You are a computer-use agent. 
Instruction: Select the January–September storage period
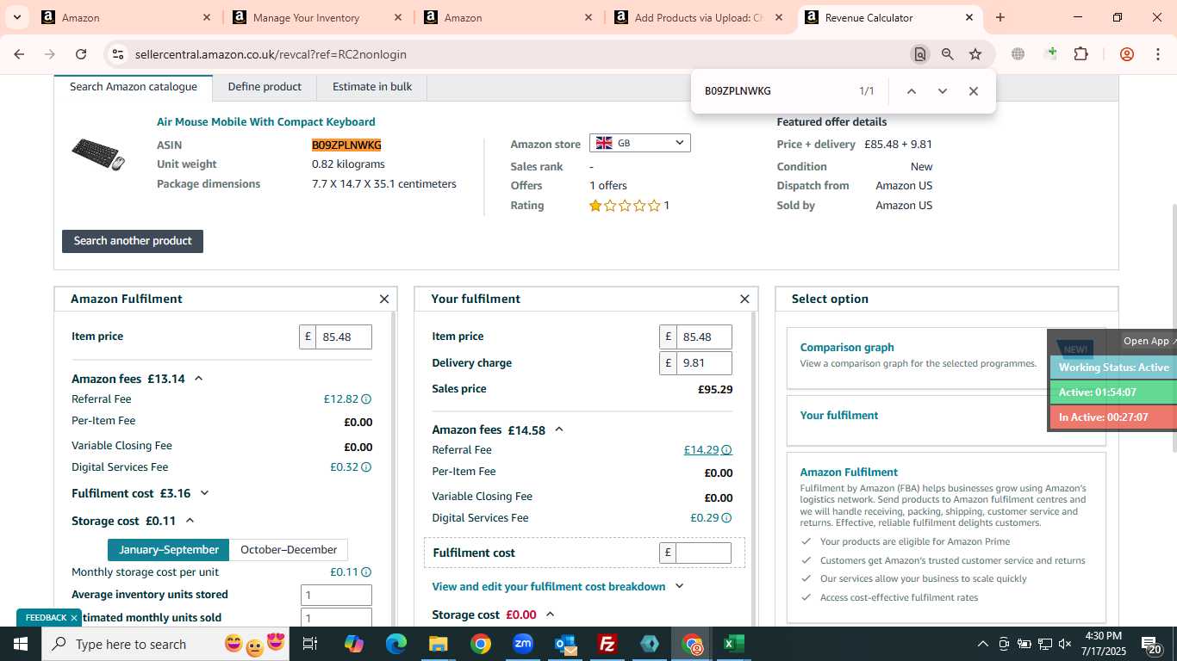pos(169,550)
